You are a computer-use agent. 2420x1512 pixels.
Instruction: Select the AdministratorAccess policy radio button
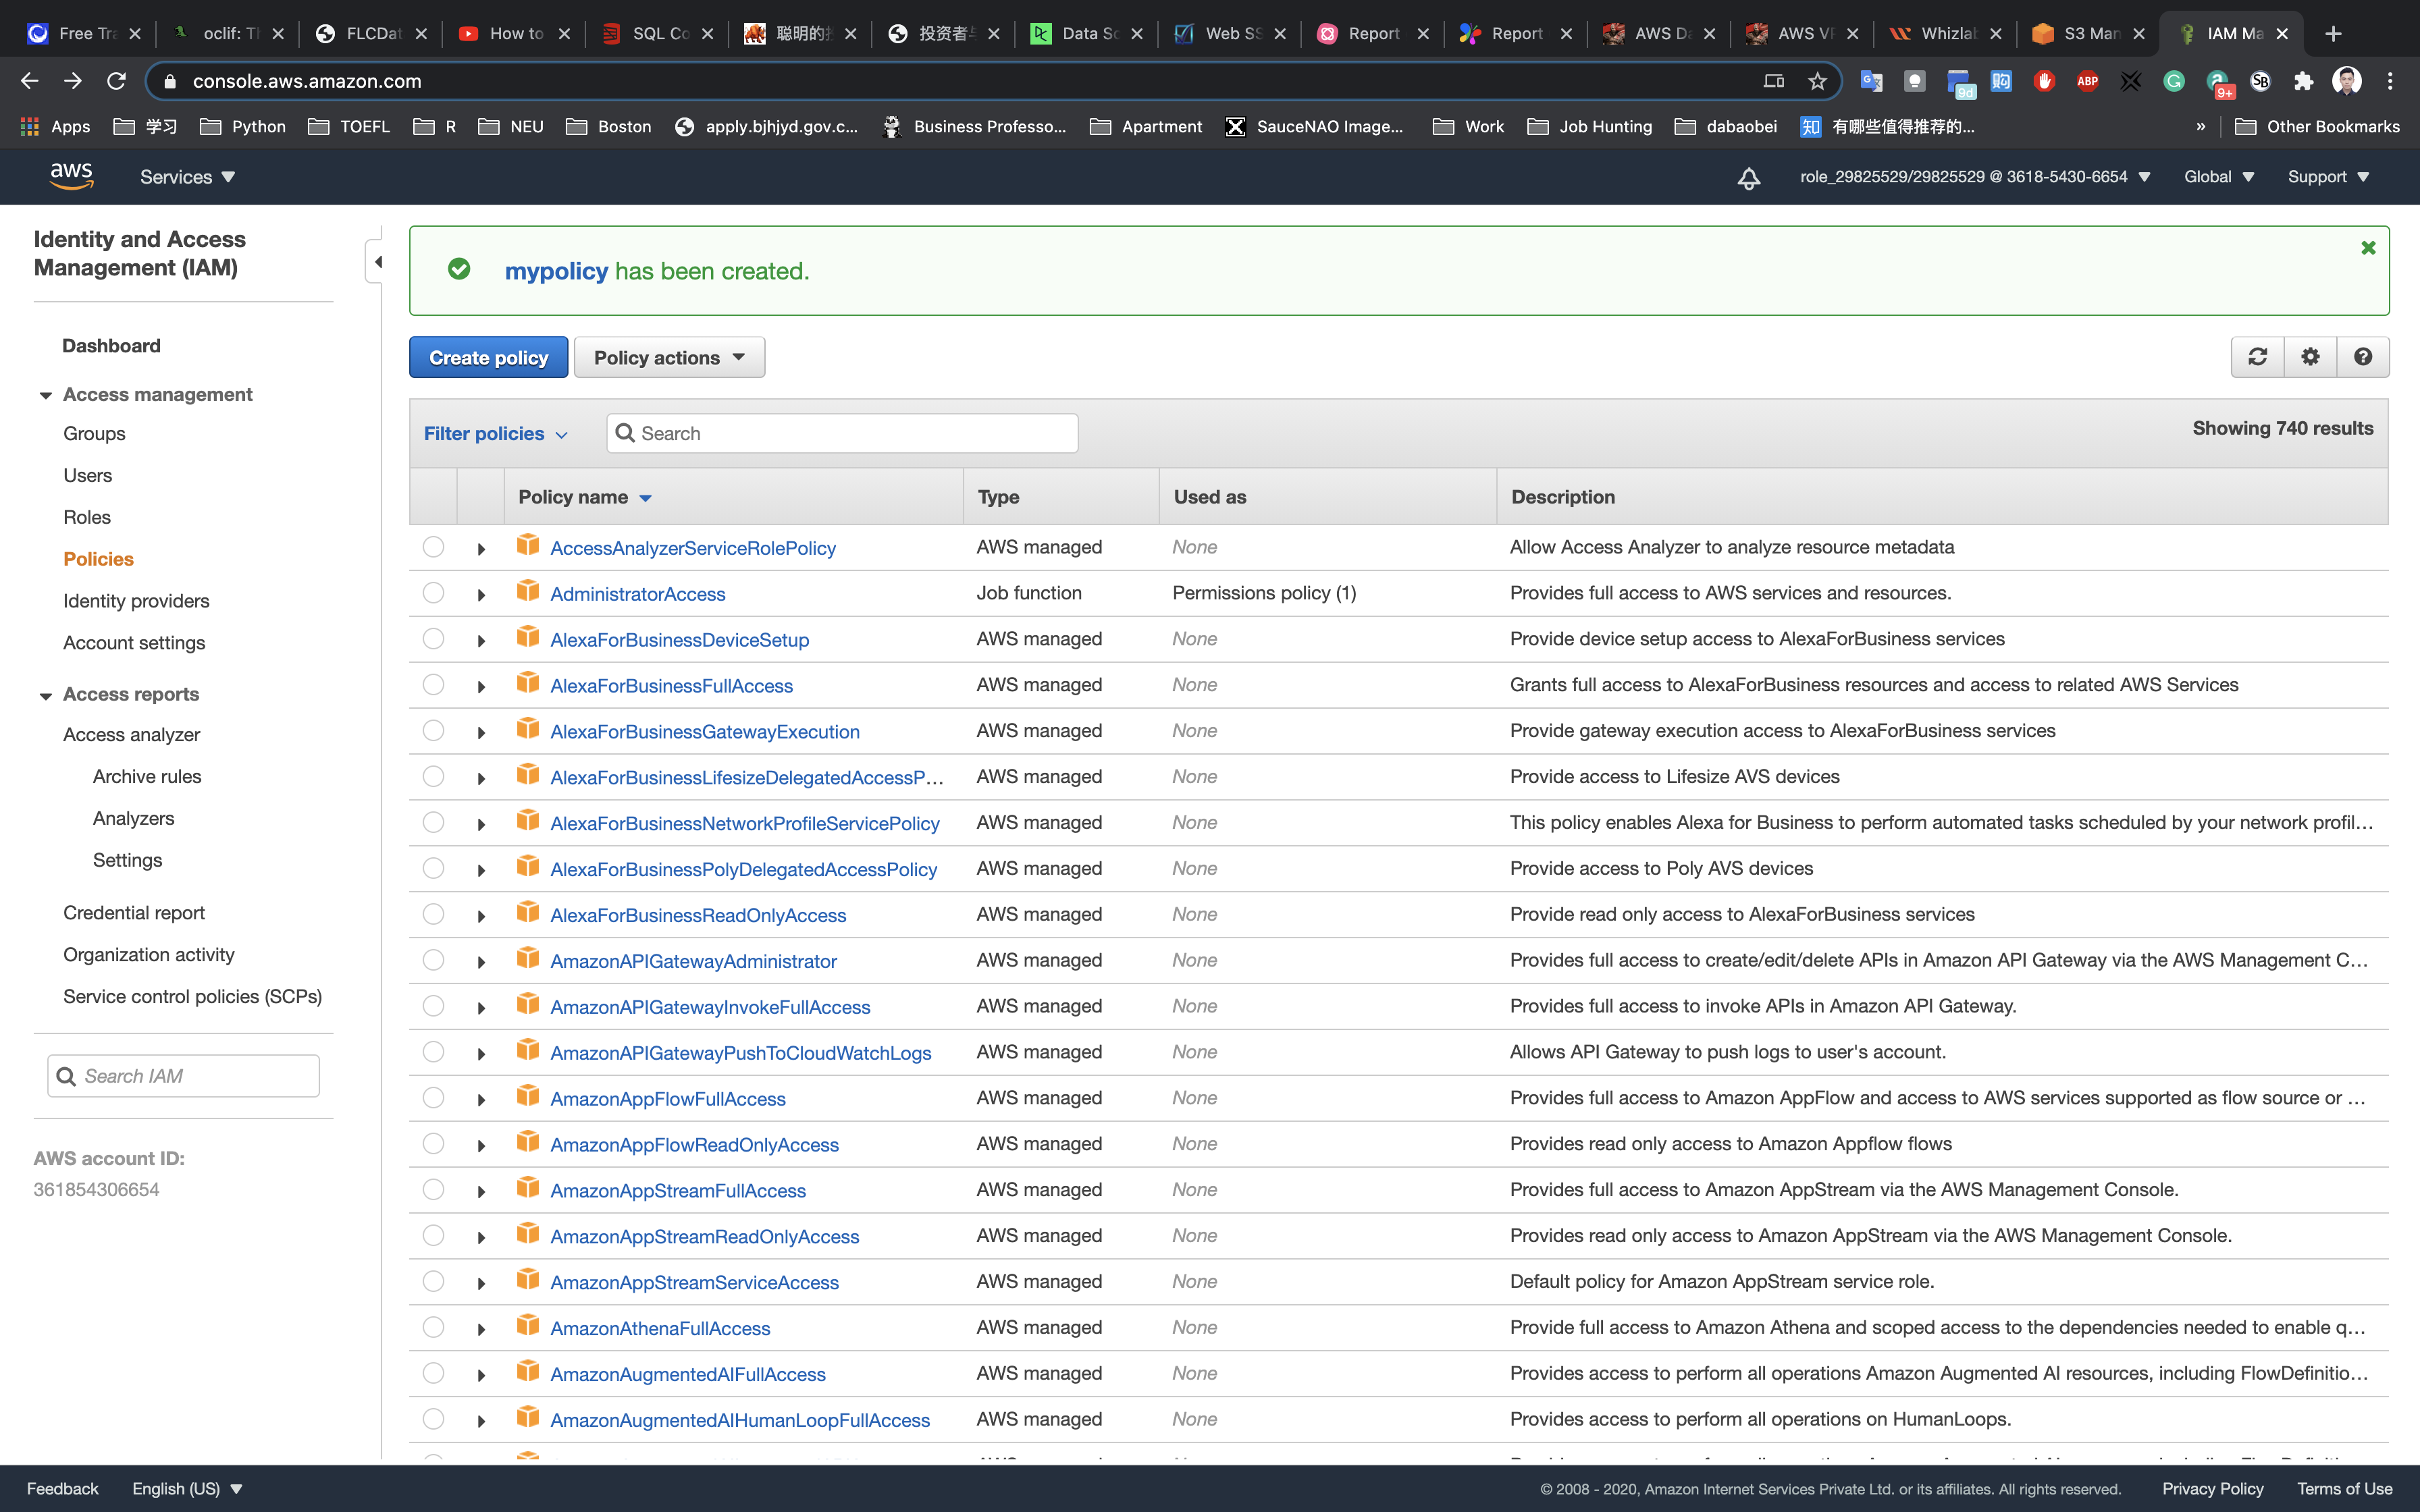[433, 593]
